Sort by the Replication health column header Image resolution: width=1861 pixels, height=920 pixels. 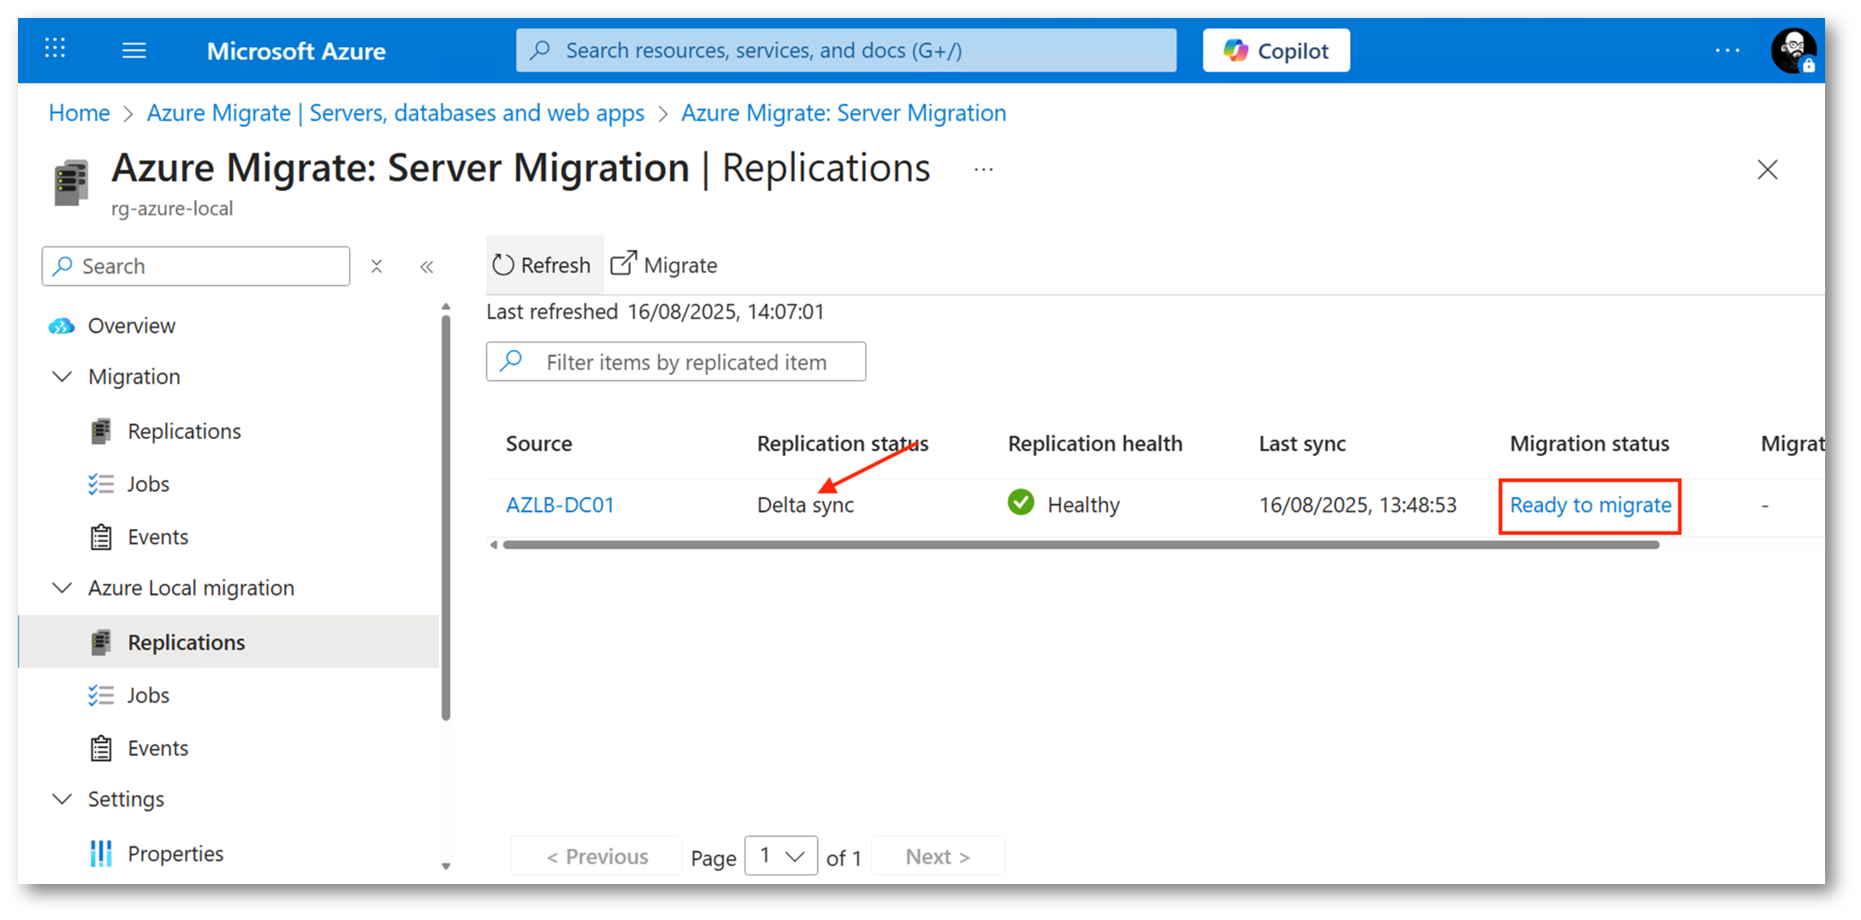pyautogui.click(x=1094, y=443)
